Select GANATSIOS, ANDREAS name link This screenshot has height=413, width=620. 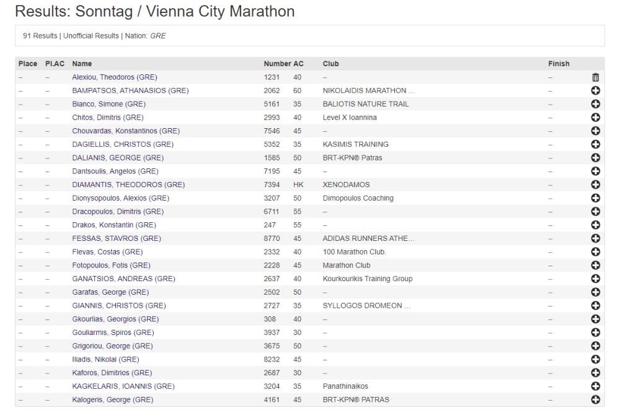click(123, 279)
